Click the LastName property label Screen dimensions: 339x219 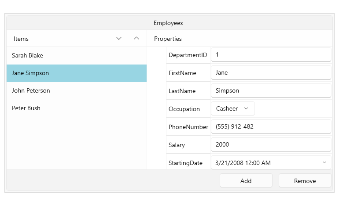(x=182, y=91)
